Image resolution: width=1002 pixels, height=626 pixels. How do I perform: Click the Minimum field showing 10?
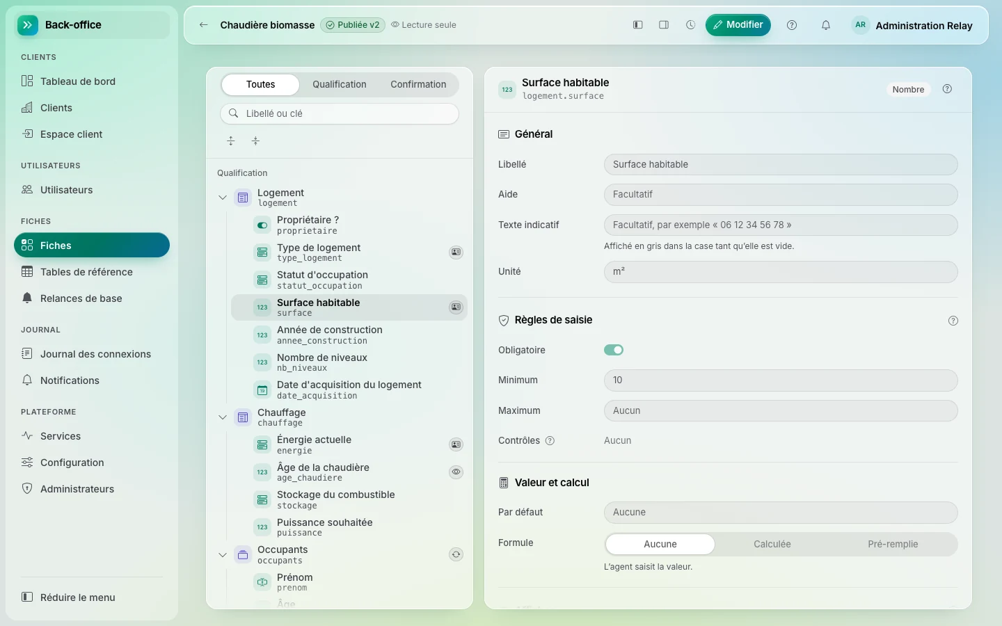pos(781,380)
